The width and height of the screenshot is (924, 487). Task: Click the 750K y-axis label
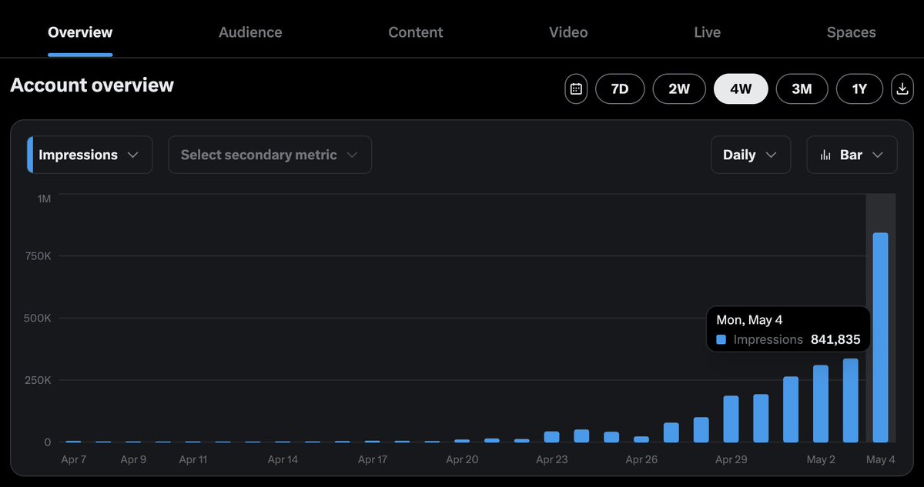(x=37, y=255)
